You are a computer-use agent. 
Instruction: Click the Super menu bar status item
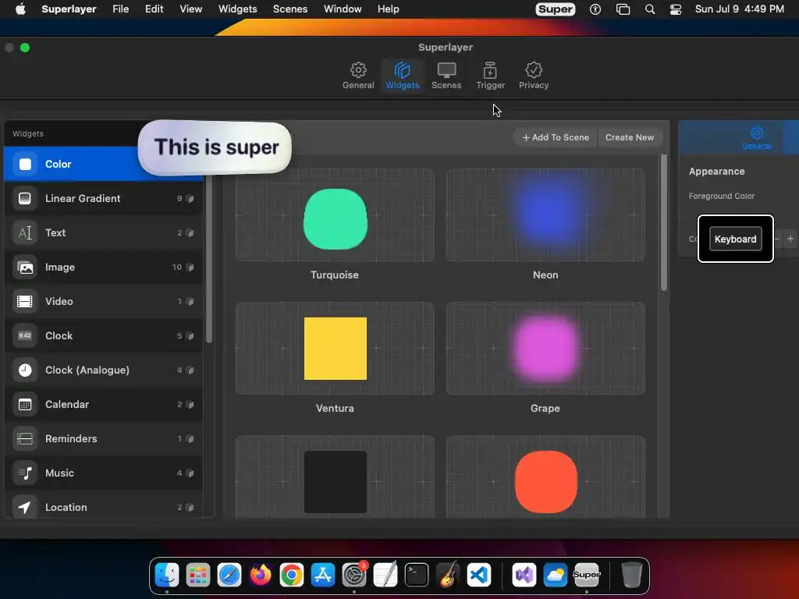pos(555,9)
